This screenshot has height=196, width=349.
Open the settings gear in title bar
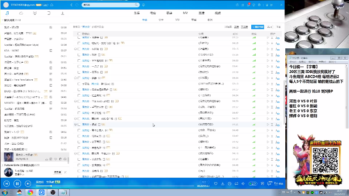259,5
